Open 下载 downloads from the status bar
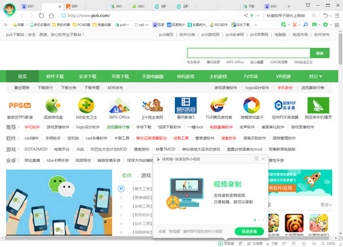Viewport: 343px width, 247px height. click(272, 243)
